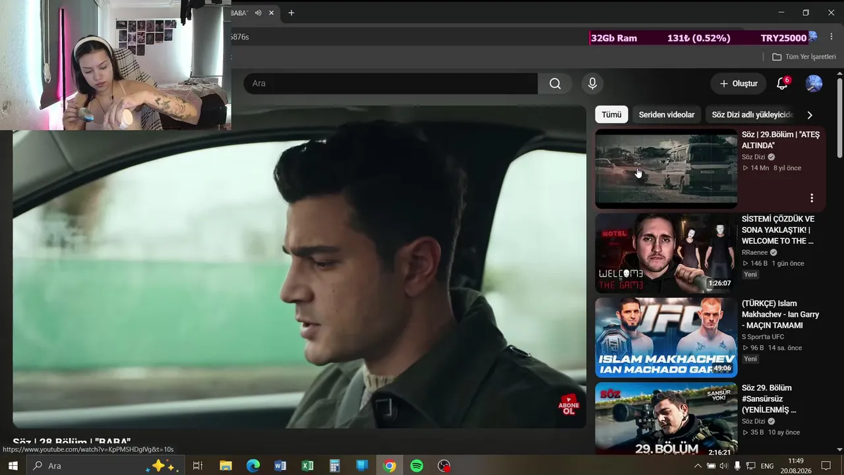This screenshot has width=844, height=475.
Task: Open Söz 29.Bölüm ATEŞ ALTINDA thumbnail
Action: (666, 169)
